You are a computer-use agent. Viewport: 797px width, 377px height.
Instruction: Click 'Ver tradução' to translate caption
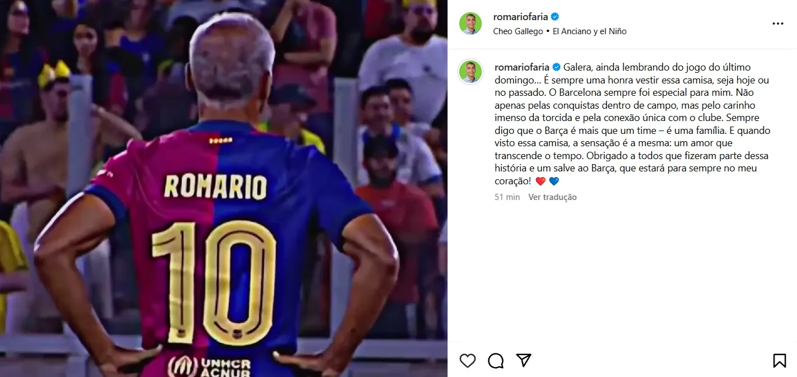point(552,197)
